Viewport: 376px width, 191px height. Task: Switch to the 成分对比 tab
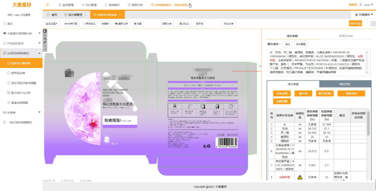(x=345, y=84)
